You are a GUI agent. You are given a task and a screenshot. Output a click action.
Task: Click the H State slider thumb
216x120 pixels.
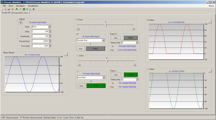[106, 25]
